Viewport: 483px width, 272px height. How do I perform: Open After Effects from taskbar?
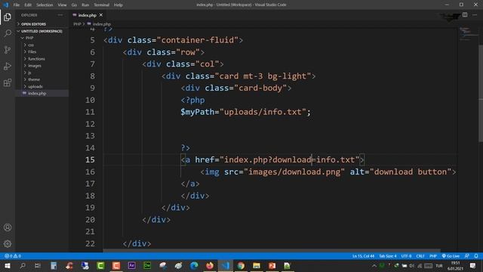(x=131, y=265)
